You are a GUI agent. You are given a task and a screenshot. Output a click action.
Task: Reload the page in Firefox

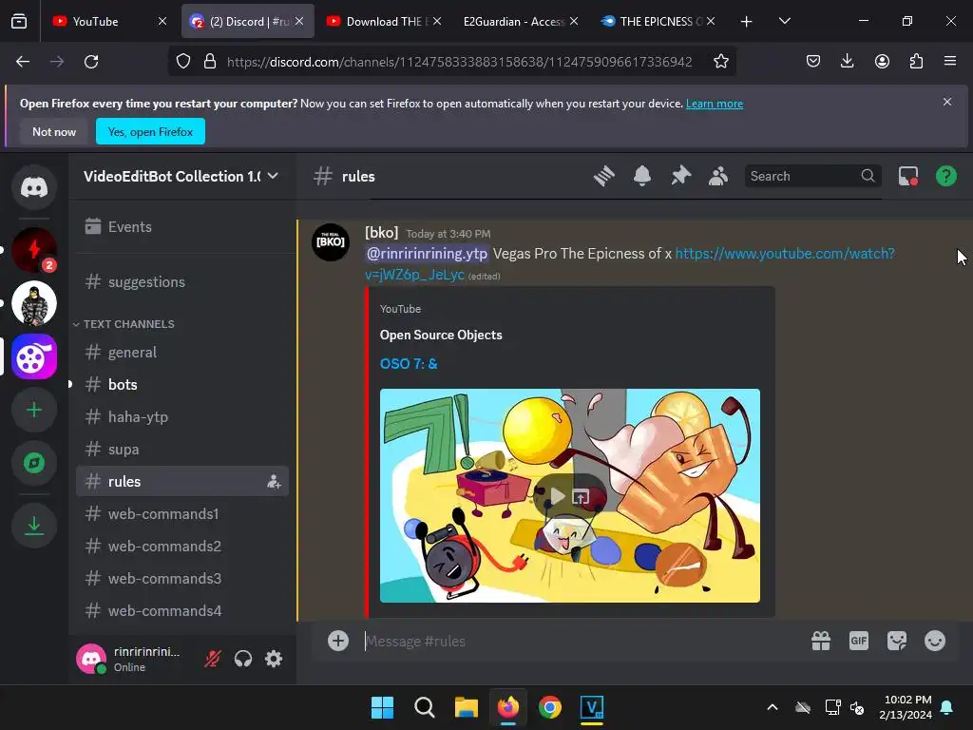coord(91,62)
